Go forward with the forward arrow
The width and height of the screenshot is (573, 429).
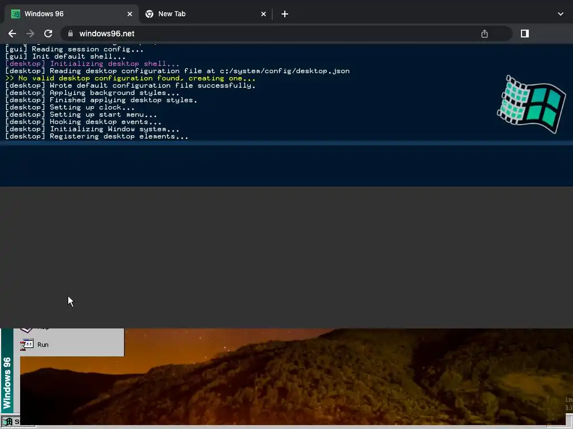pos(30,34)
